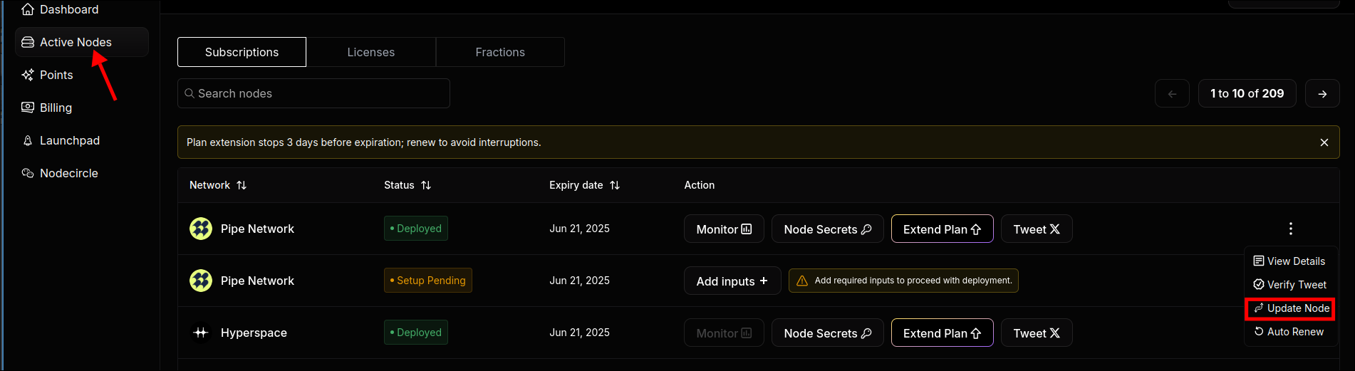Choose Update Node in the menu

coord(1289,308)
